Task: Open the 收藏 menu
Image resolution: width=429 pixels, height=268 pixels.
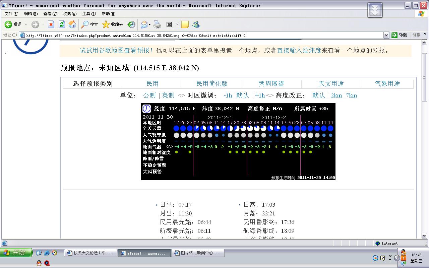Action: pos(69,14)
